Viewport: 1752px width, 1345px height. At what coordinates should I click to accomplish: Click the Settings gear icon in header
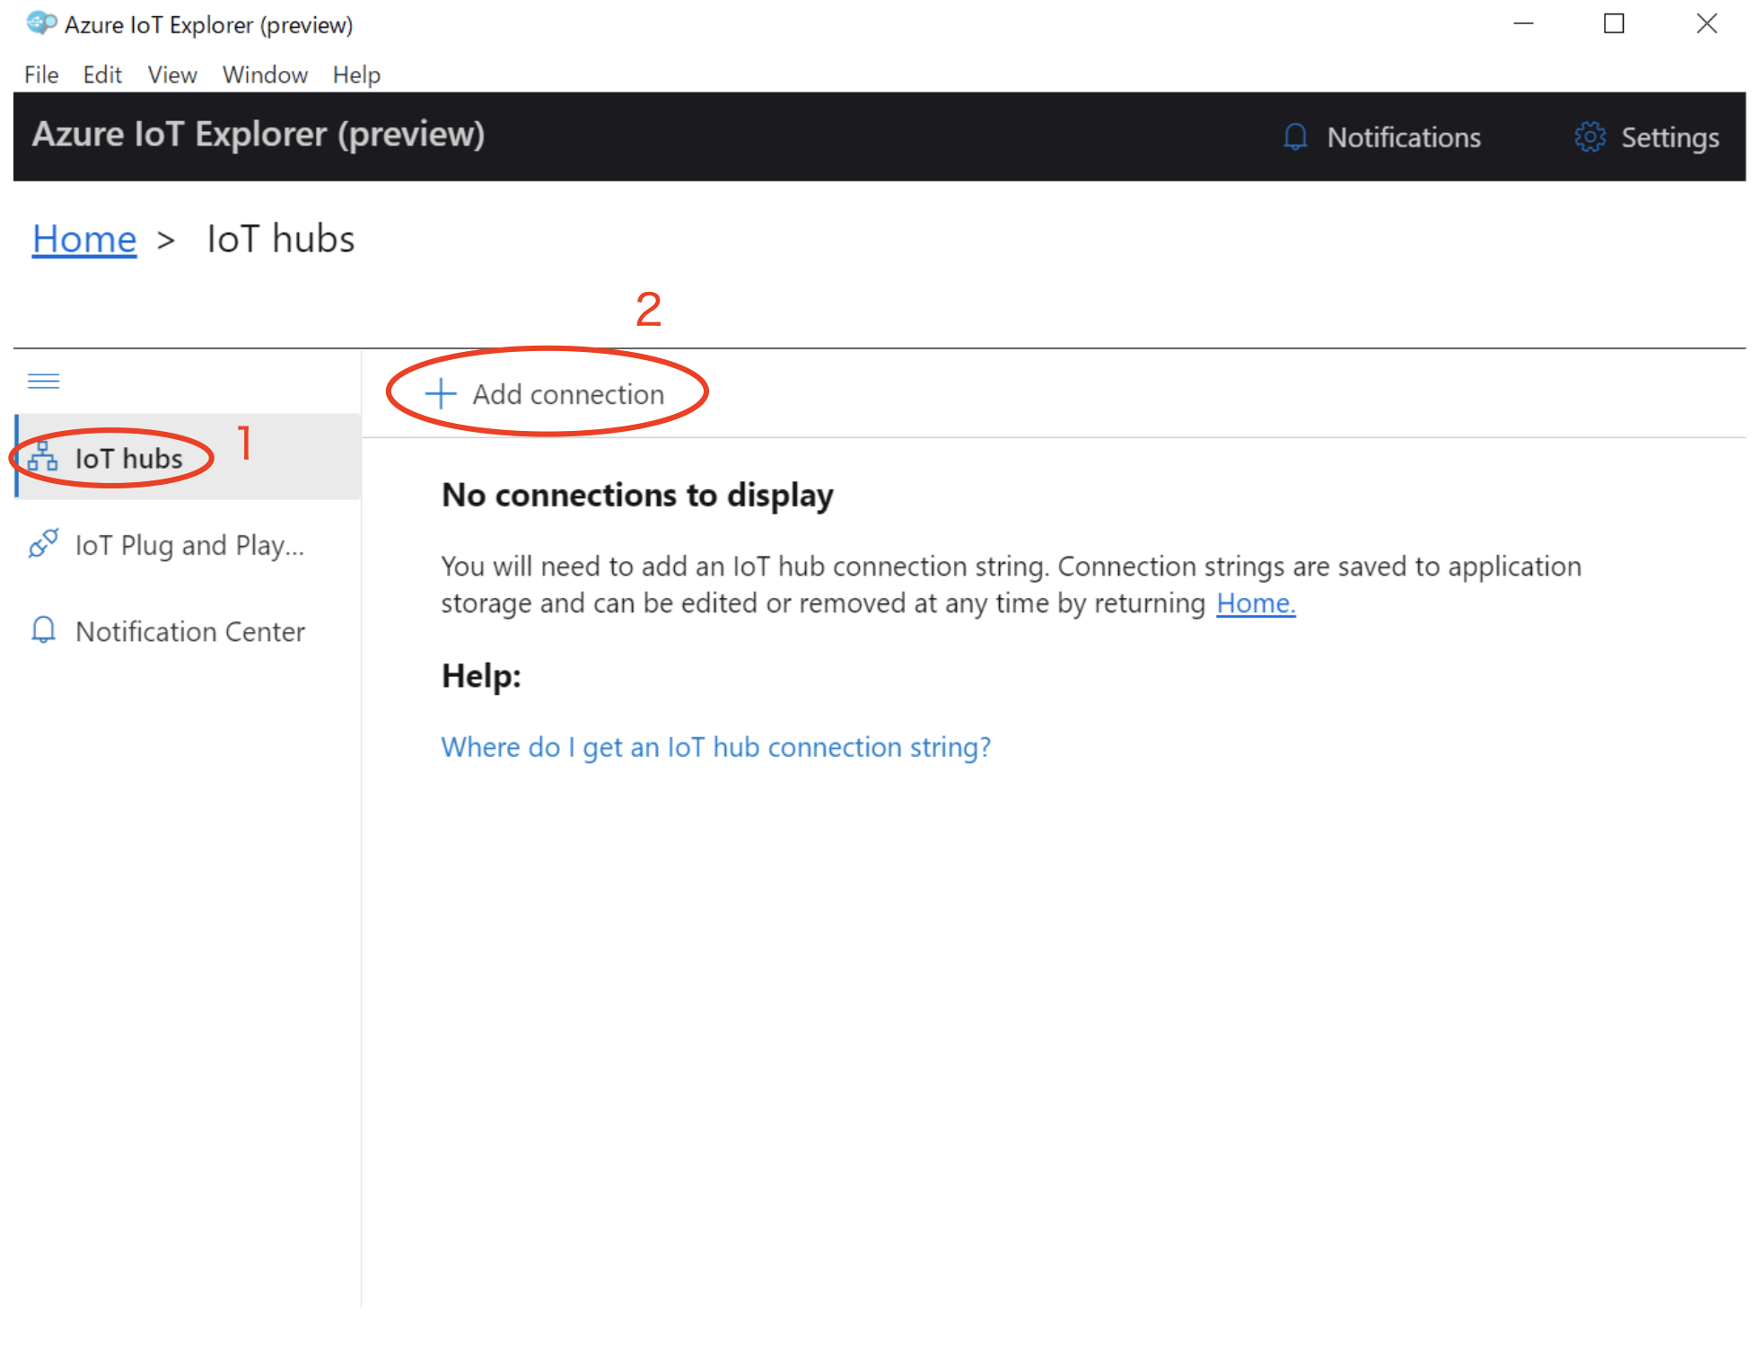tap(1589, 136)
